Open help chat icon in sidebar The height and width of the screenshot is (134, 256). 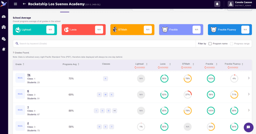pyautogui.click(x=4, y=39)
